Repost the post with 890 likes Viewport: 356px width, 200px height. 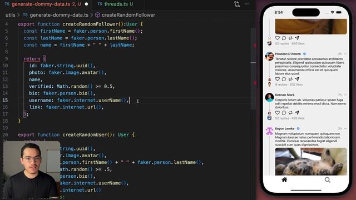click(290, 38)
